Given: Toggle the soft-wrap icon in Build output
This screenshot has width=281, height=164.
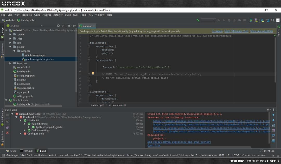Looking at the screenshot, I should 273,125.
